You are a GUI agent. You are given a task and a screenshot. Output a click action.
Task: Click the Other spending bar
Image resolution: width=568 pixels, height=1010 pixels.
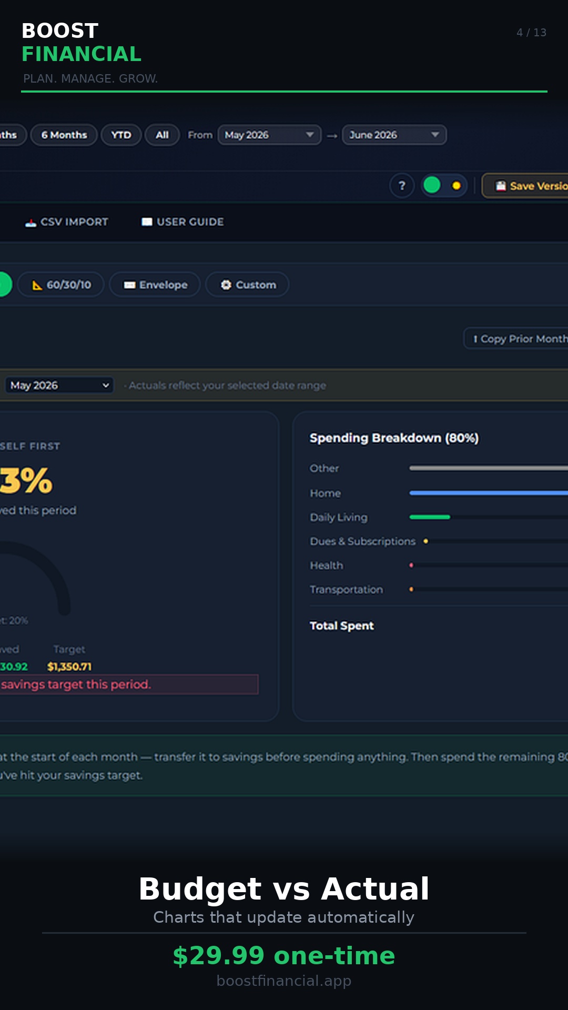(489, 468)
